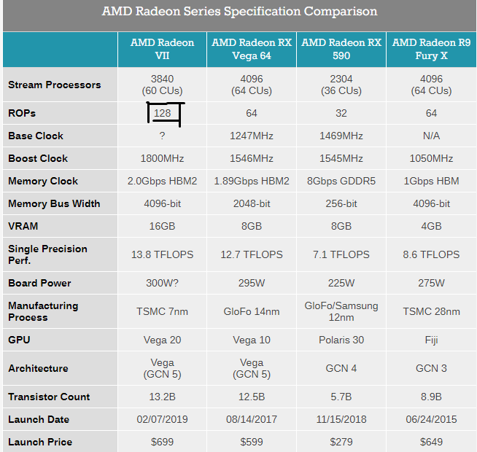Click the '8Gbps GDDR5' cell
The width and height of the screenshot is (477, 452).
click(341, 181)
